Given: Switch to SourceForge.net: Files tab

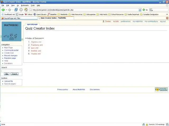Looking at the screenshot, I should pos(19,18).
